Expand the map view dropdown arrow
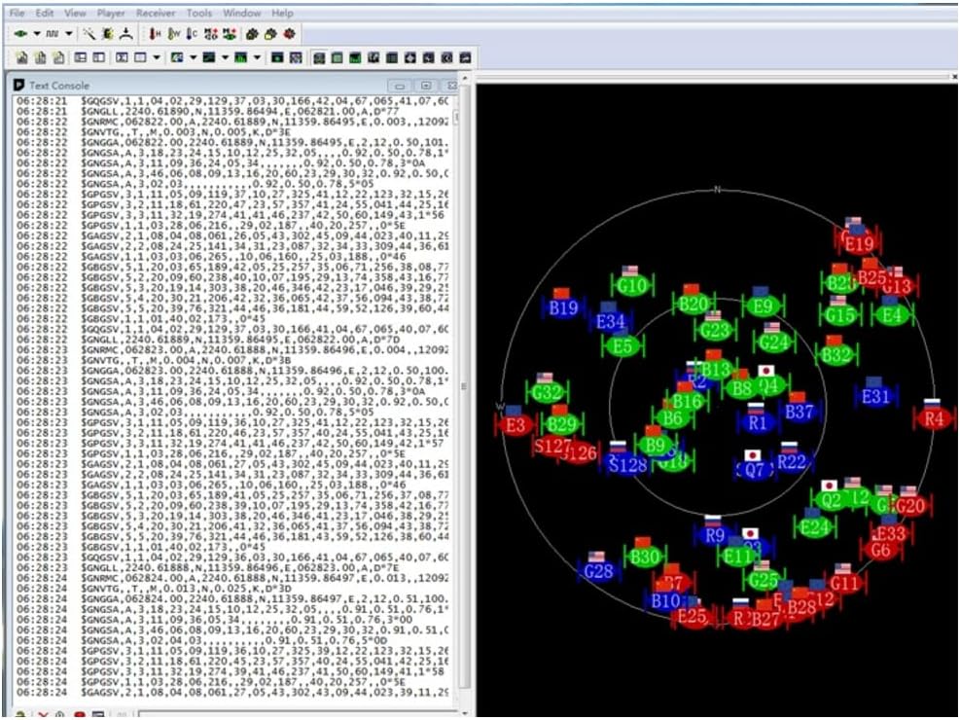 point(193,58)
